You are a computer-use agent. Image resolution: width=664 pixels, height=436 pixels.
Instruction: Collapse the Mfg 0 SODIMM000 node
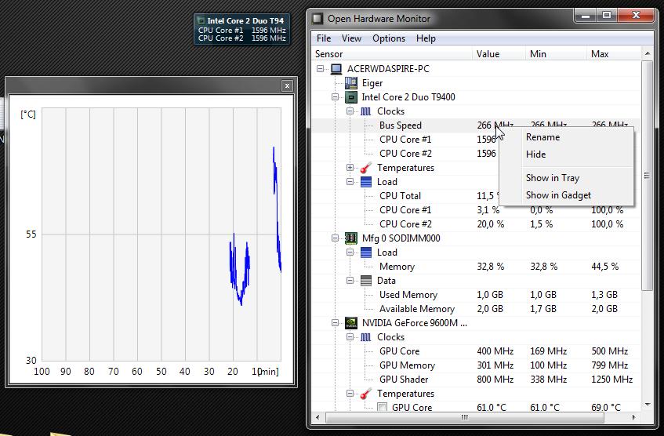(335, 238)
